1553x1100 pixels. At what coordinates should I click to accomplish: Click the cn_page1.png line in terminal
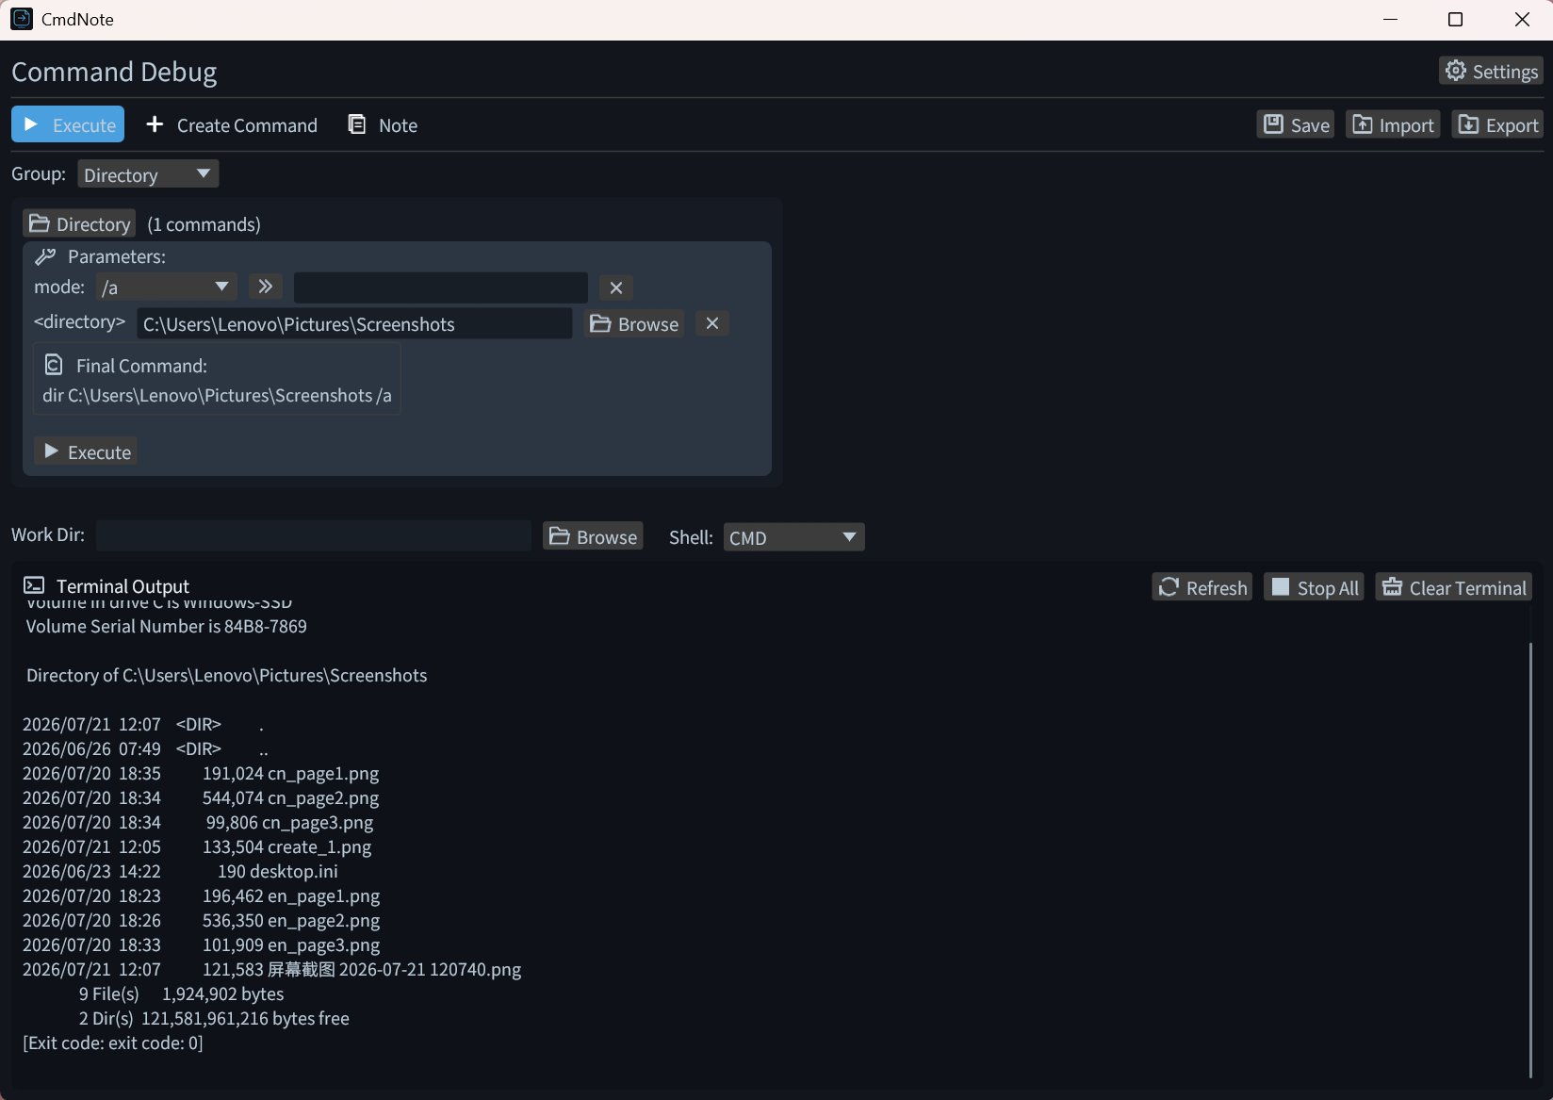[201, 773]
